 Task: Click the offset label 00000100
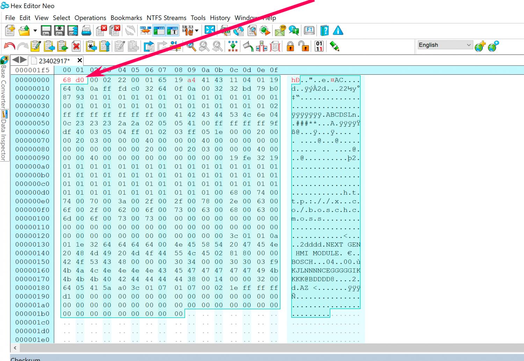pos(32,218)
